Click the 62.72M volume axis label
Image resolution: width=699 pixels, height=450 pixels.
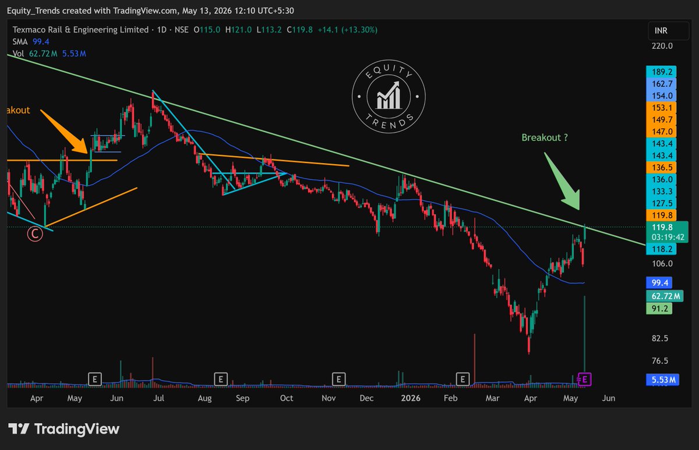(x=665, y=296)
